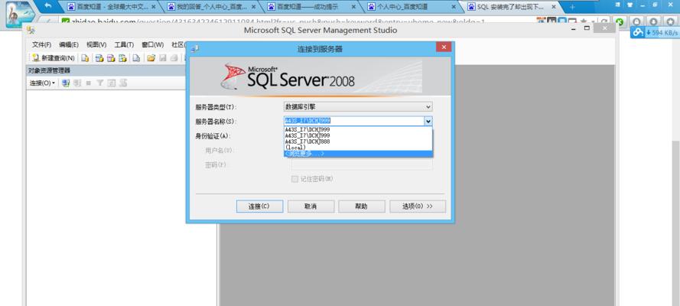Open the 编辑(E) menu
680x306 pixels.
pyautogui.click(x=69, y=44)
